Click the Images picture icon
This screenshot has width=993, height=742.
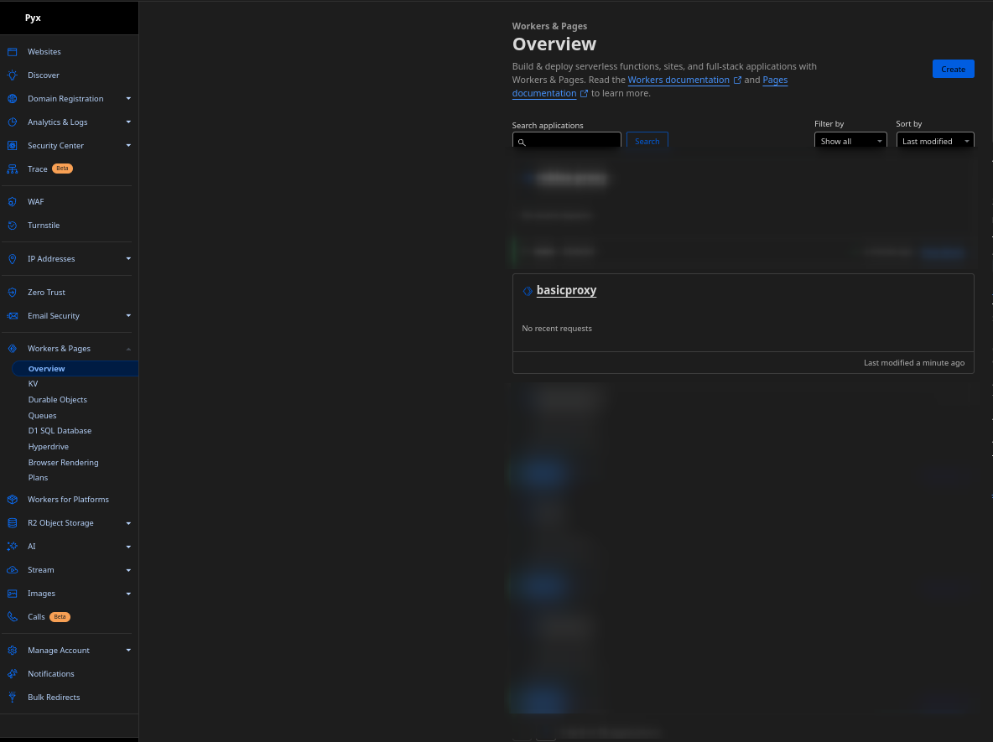point(12,594)
